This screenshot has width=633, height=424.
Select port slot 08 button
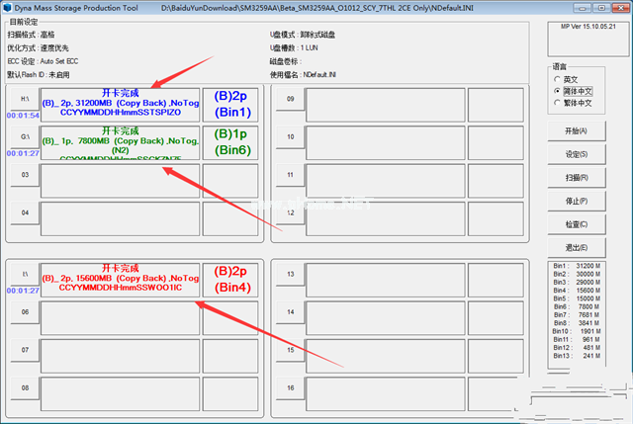(24, 387)
